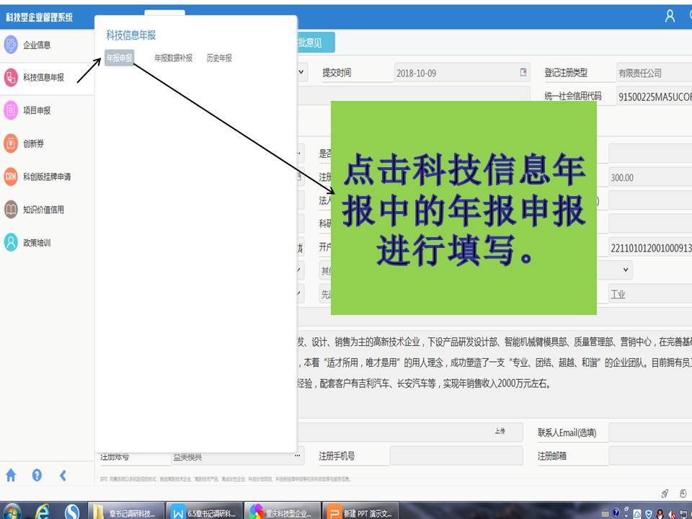
Task: Open the cloud drive tray icon
Action: point(637,513)
